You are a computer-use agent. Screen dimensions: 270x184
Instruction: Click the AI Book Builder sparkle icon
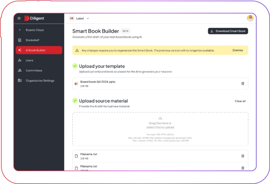tap(20, 50)
